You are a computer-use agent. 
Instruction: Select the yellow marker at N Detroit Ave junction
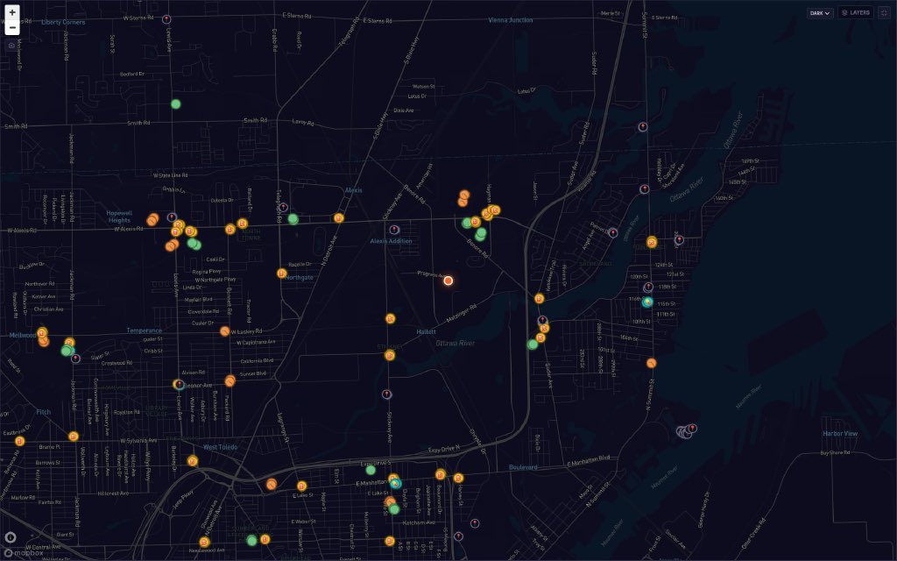[339, 218]
